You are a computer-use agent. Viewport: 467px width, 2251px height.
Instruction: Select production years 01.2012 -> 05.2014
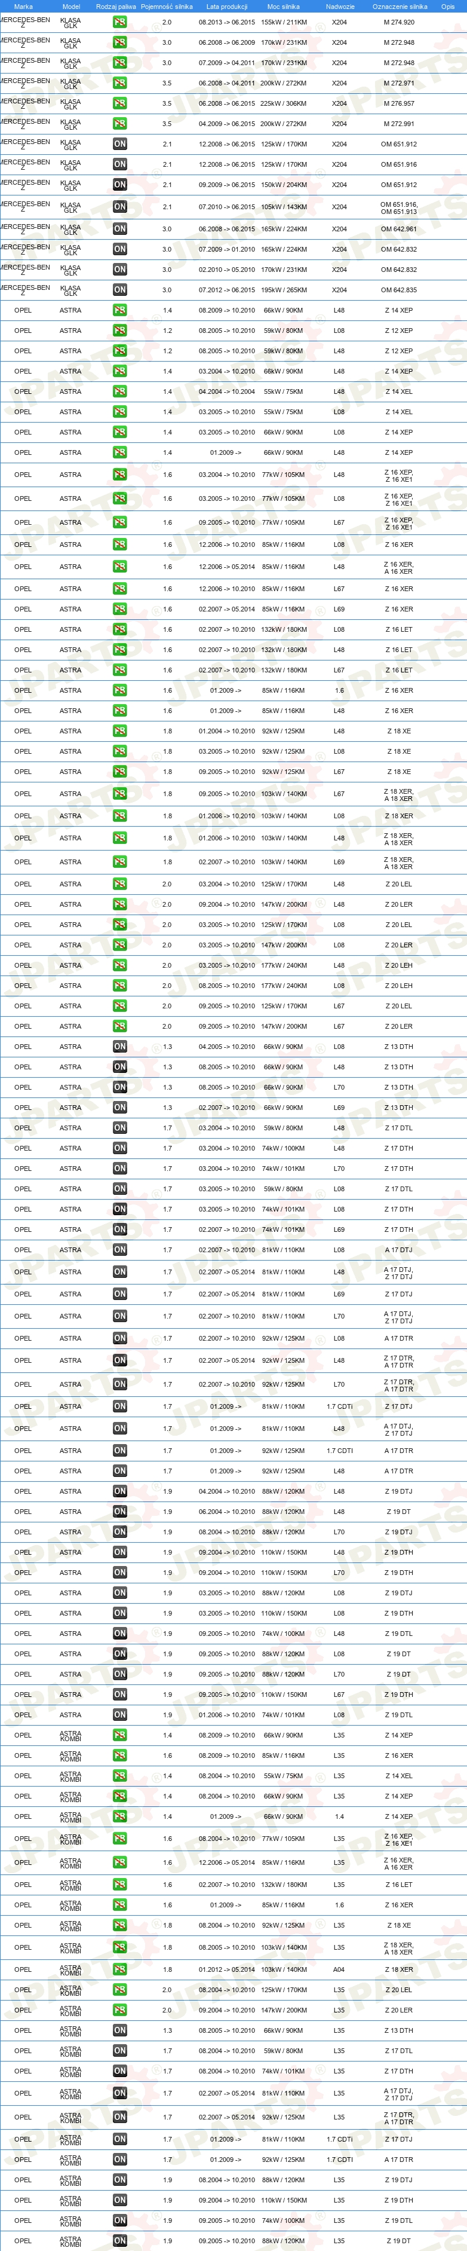pyautogui.click(x=227, y=1969)
